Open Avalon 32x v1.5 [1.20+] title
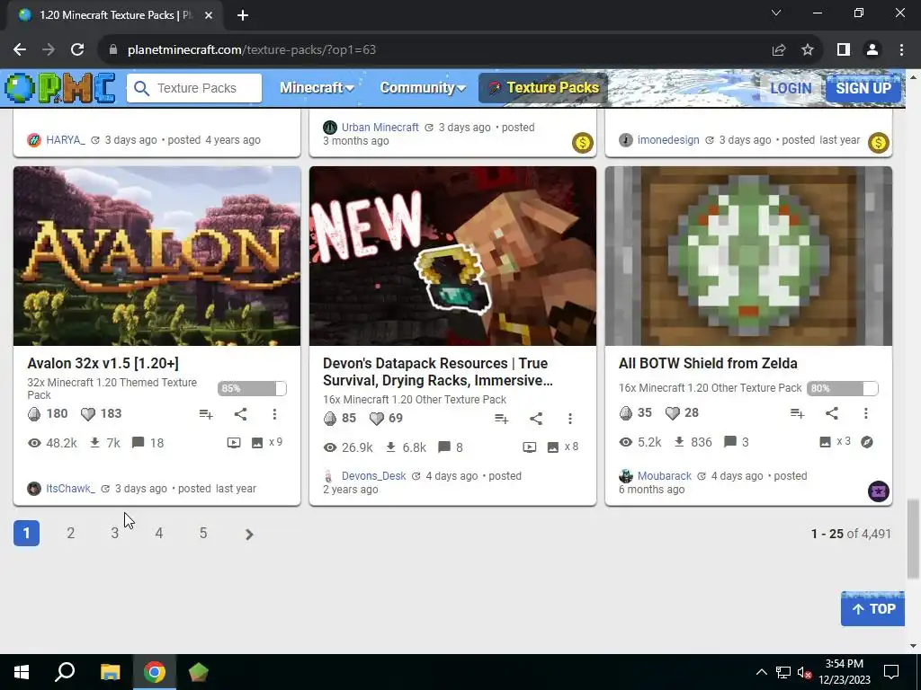This screenshot has height=690, width=921. tap(103, 363)
